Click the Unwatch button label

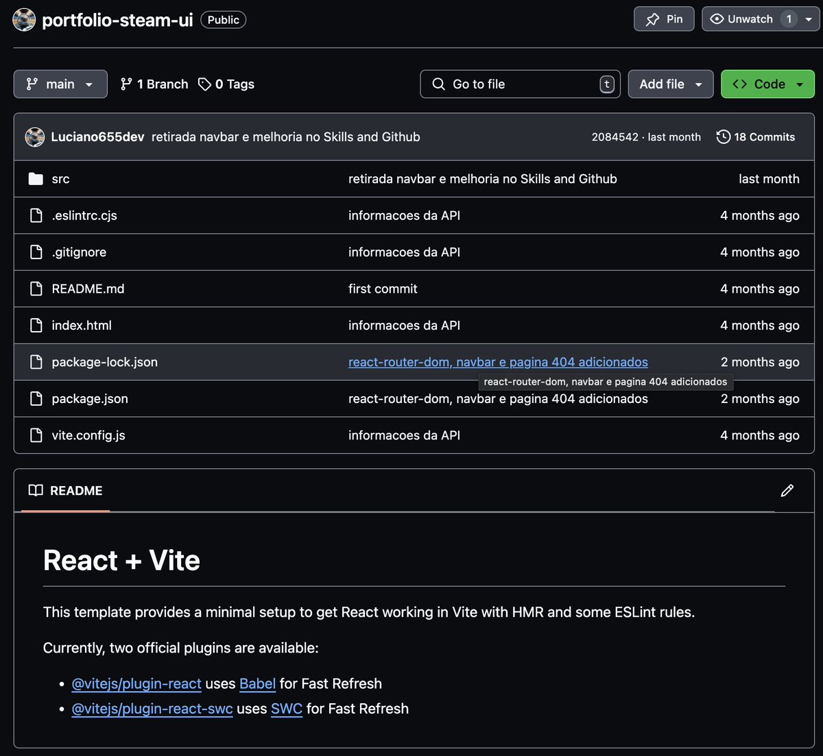tap(750, 19)
